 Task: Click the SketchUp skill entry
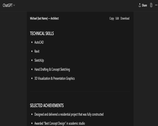click(39, 60)
